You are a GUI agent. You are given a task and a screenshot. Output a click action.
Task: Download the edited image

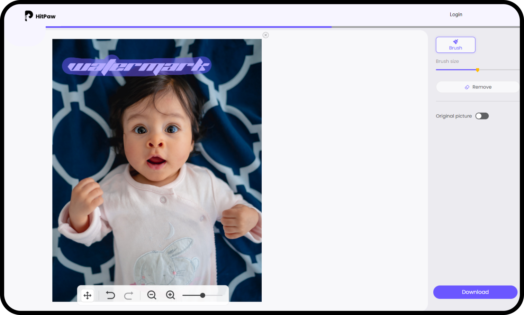[x=475, y=292]
